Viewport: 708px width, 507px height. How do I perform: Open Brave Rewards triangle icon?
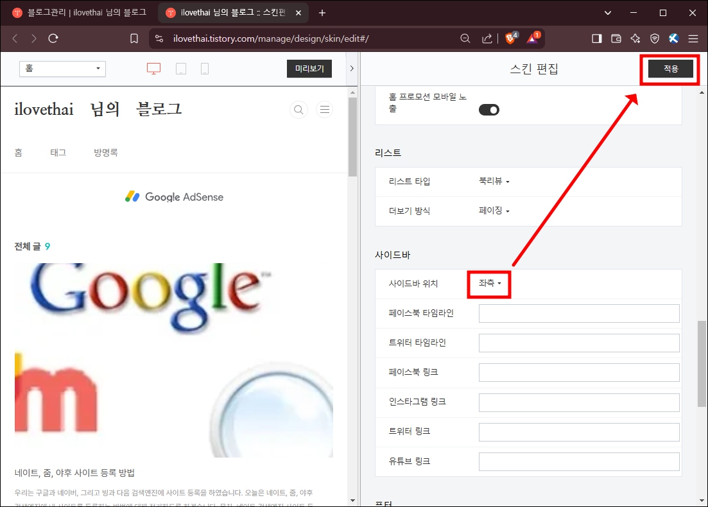coord(533,39)
